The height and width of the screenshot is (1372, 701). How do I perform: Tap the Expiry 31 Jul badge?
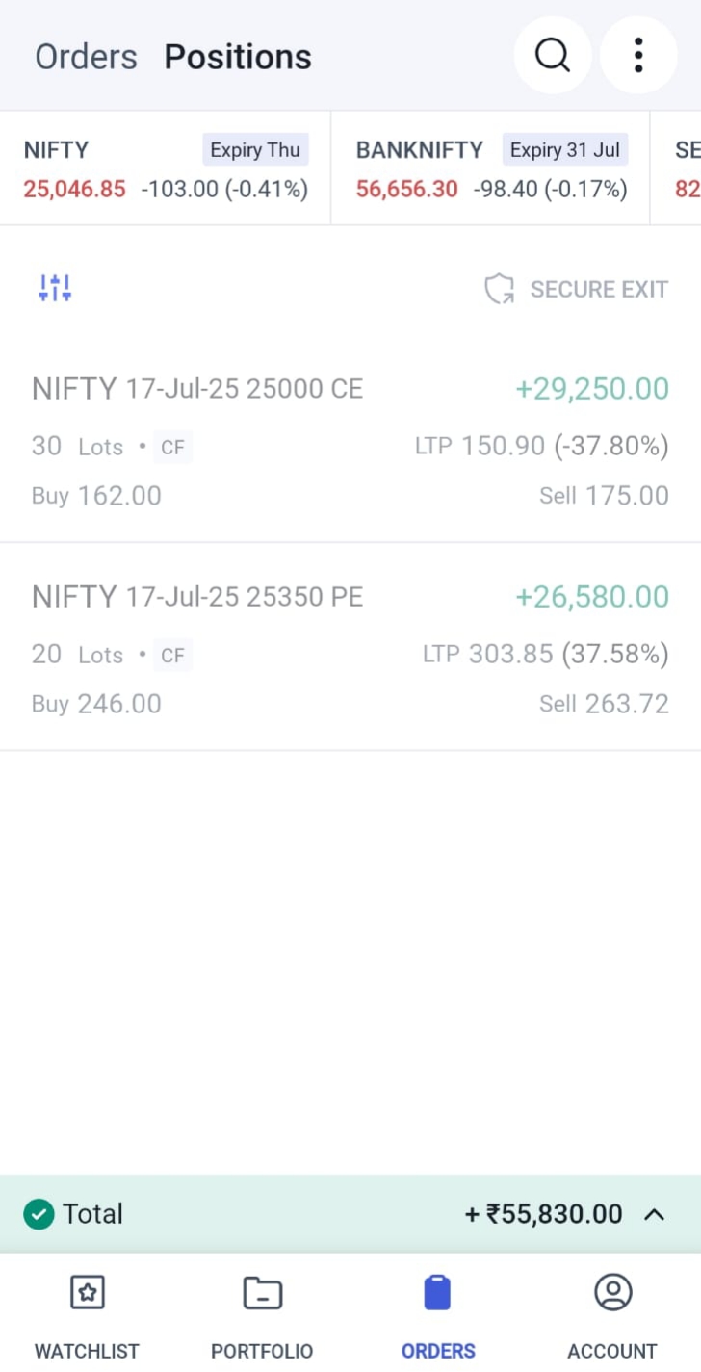565,150
